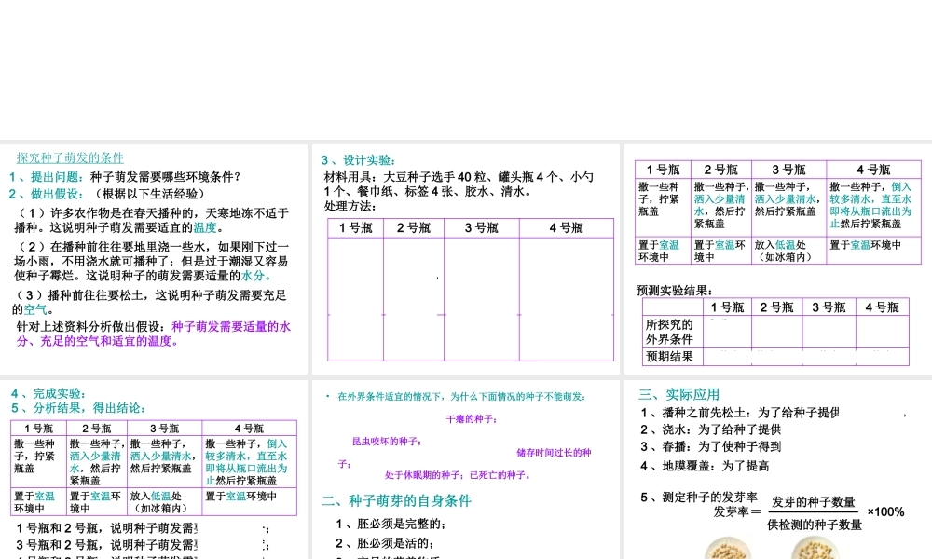Click the label 预测实验结果:
The image size is (932, 559).
675,291
